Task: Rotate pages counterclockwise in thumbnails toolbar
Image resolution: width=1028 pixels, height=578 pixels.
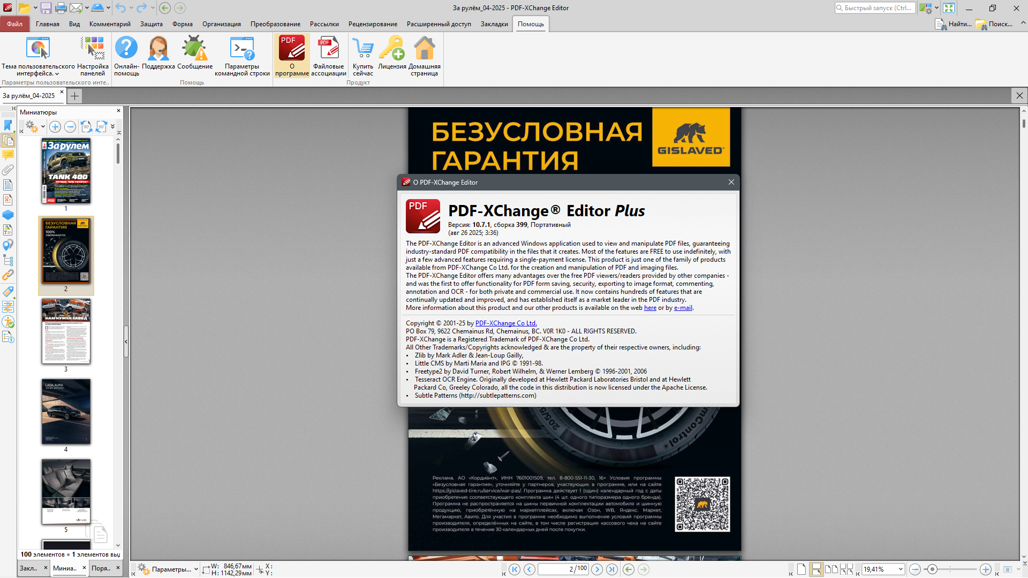Action: pos(86,127)
